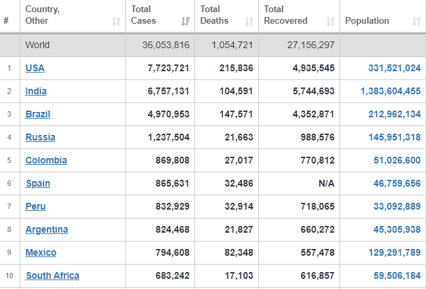Open Peru population link 33,092,889
427x289 pixels.
397,206
